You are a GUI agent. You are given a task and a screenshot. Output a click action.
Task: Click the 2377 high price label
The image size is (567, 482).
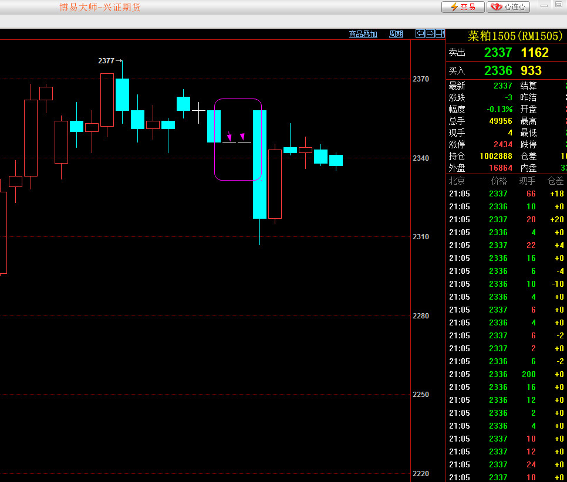click(x=106, y=61)
